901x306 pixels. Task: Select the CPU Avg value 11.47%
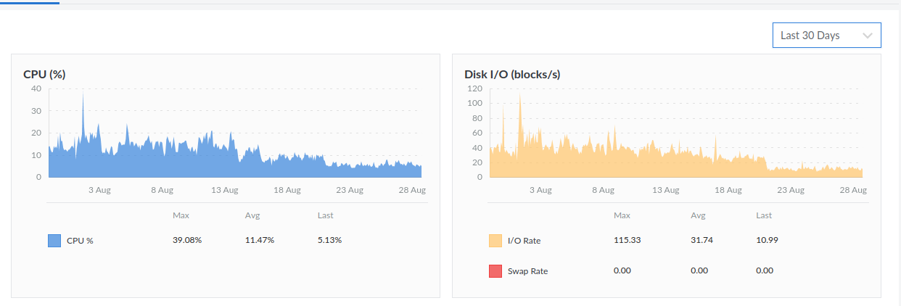tap(259, 240)
